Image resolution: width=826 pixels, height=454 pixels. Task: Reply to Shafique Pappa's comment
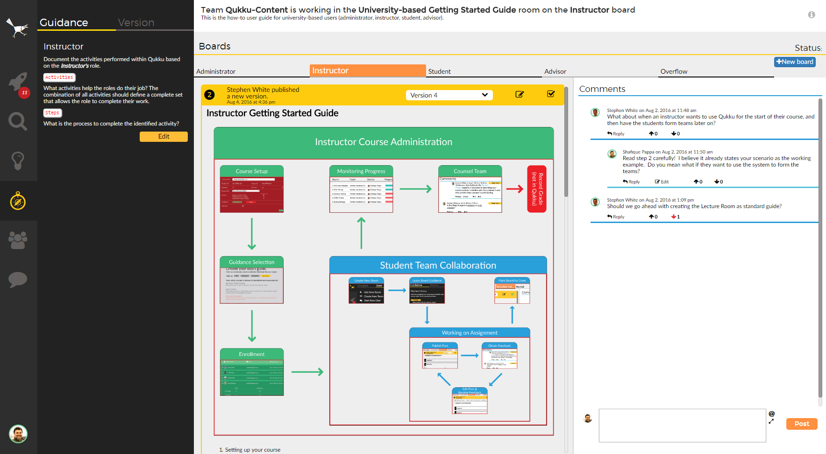click(x=631, y=182)
